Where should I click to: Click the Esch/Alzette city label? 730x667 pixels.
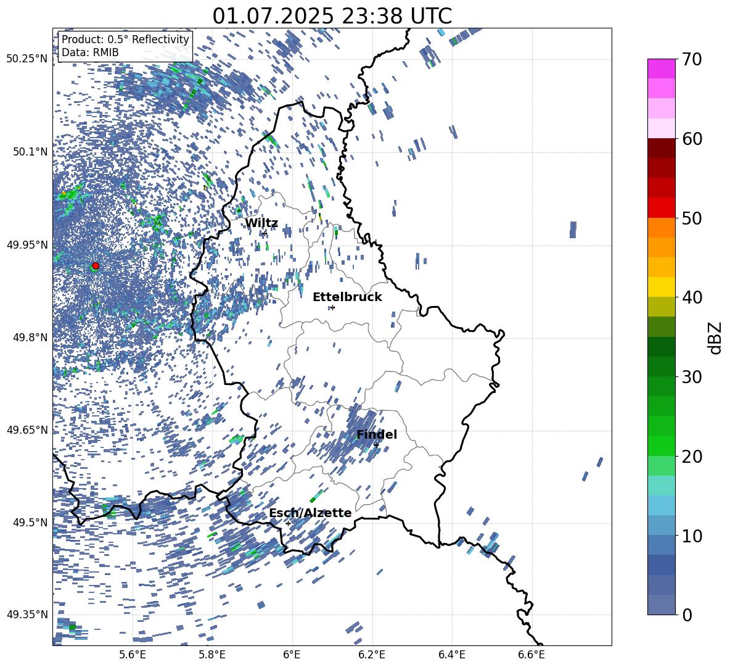tap(311, 513)
